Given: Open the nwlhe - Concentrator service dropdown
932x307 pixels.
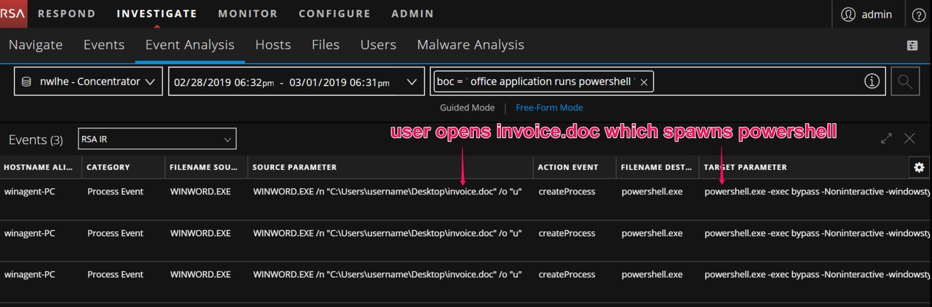Looking at the screenshot, I should pos(88,81).
